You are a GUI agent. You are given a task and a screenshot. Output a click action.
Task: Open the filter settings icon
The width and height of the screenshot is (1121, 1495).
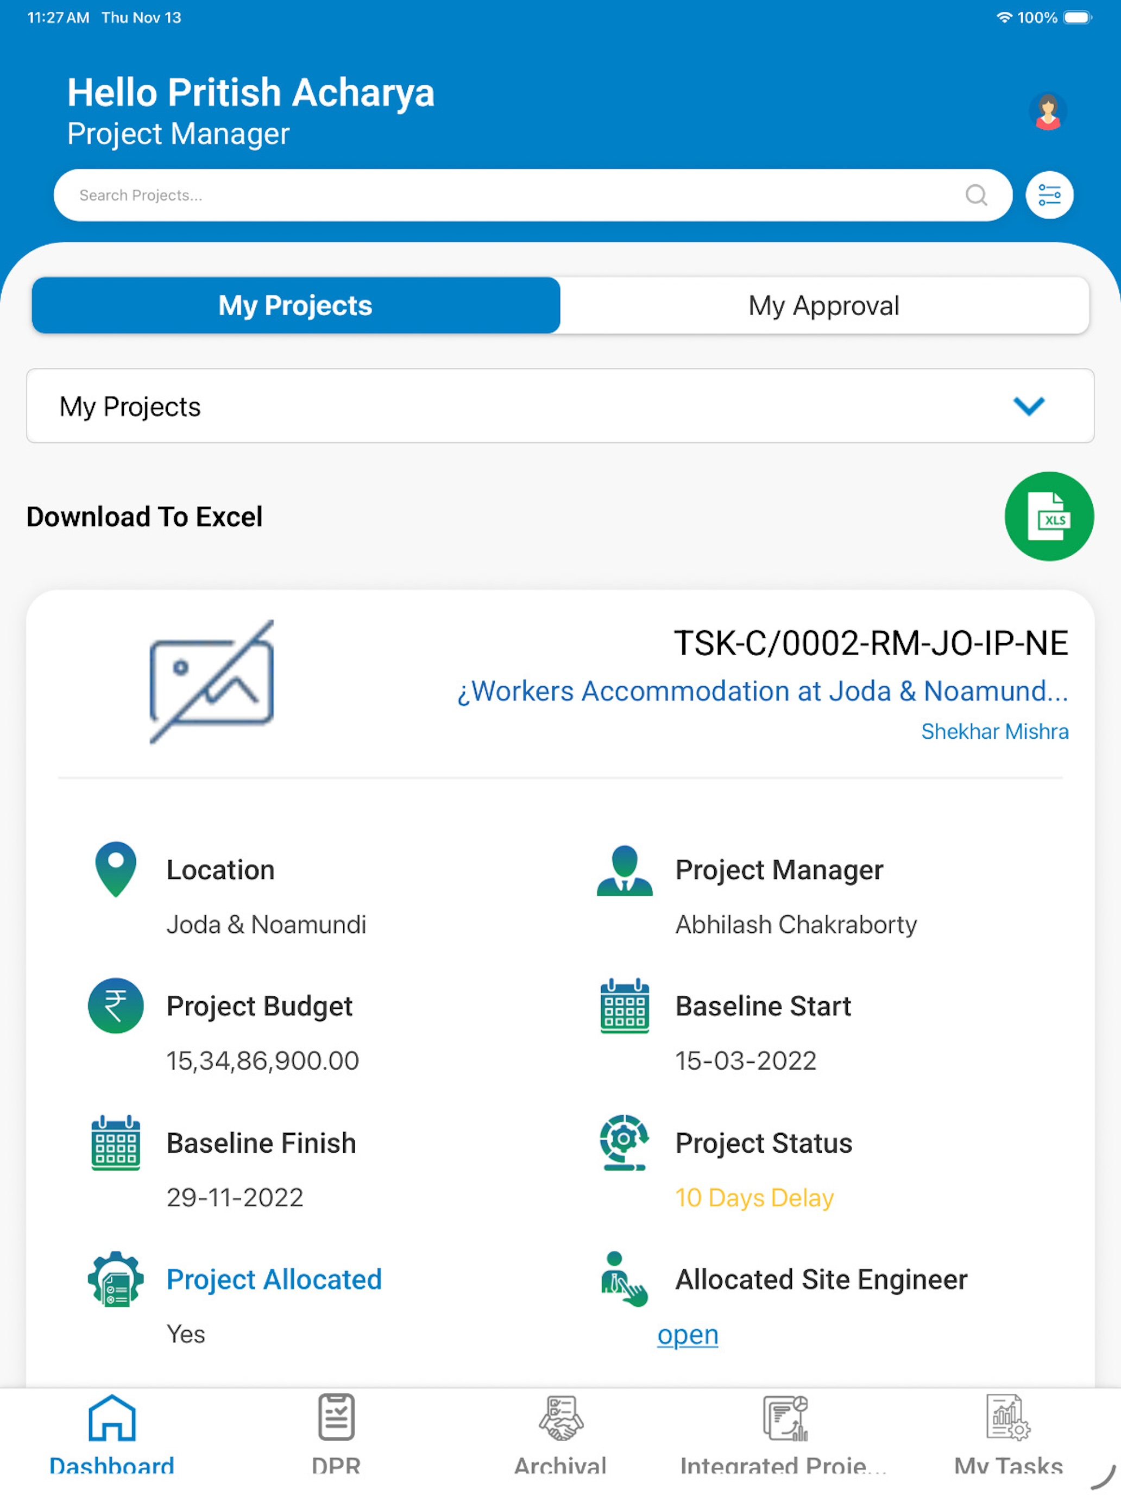tap(1049, 196)
